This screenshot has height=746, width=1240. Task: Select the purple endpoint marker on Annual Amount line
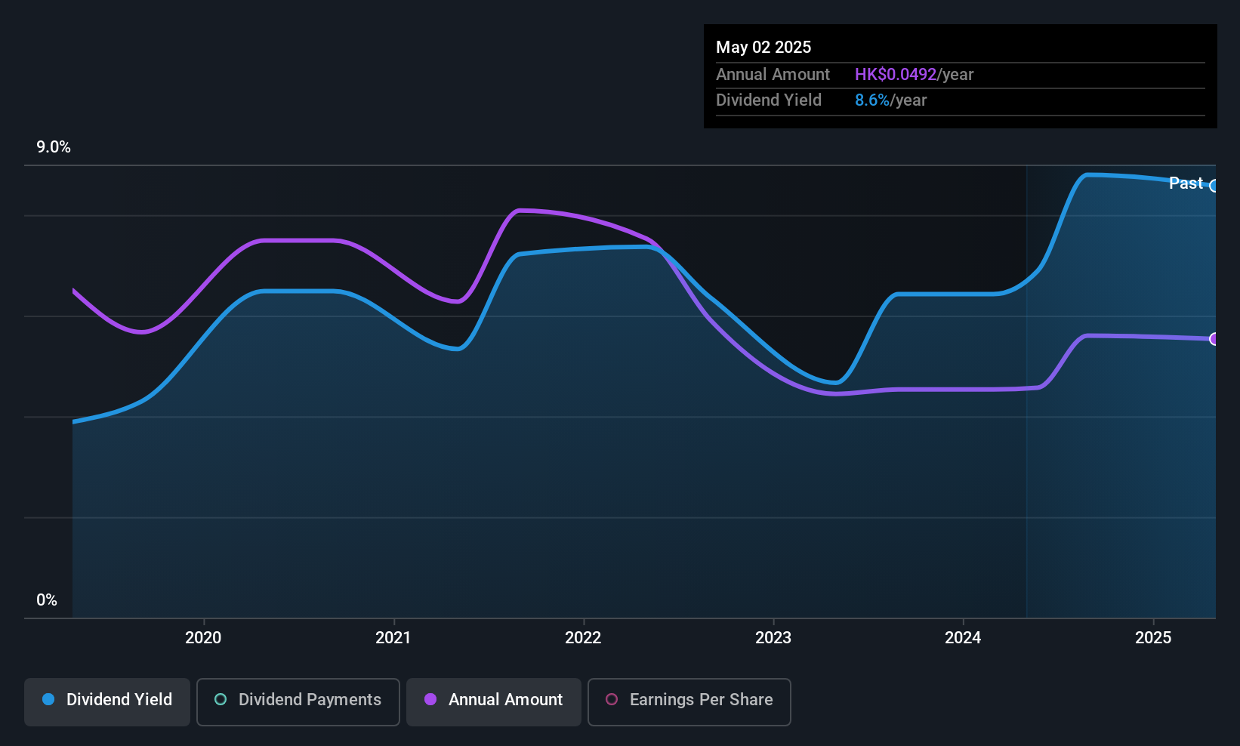coord(1214,339)
